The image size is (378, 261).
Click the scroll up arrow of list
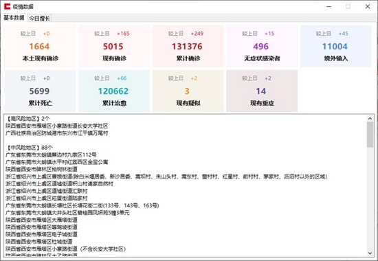[x=370, y=118]
